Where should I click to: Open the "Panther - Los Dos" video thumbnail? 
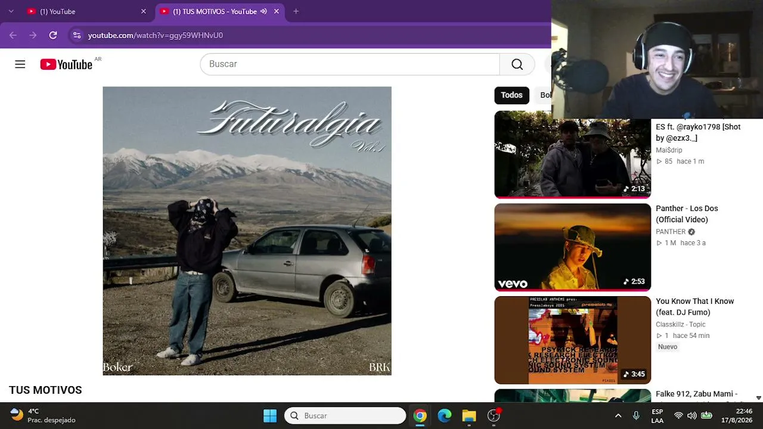coord(573,247)
